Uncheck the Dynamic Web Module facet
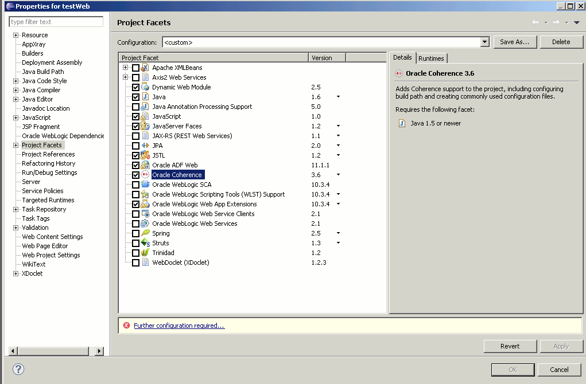 [x=135, y=87]
